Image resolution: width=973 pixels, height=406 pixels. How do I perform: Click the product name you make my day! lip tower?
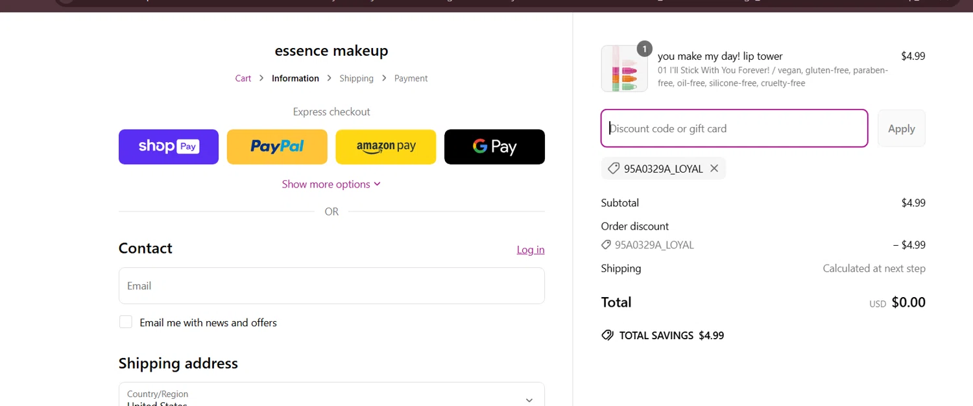(720, 56)
